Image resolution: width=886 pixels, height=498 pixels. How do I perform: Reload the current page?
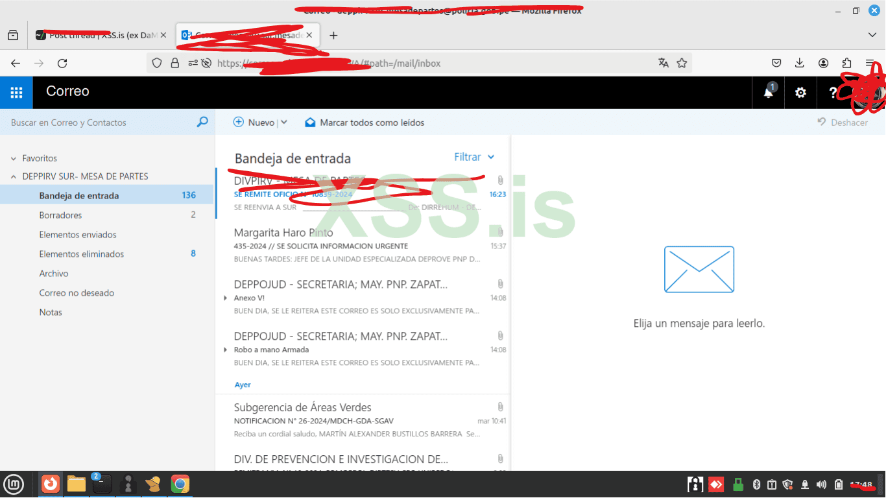click(x=62, y=63)
